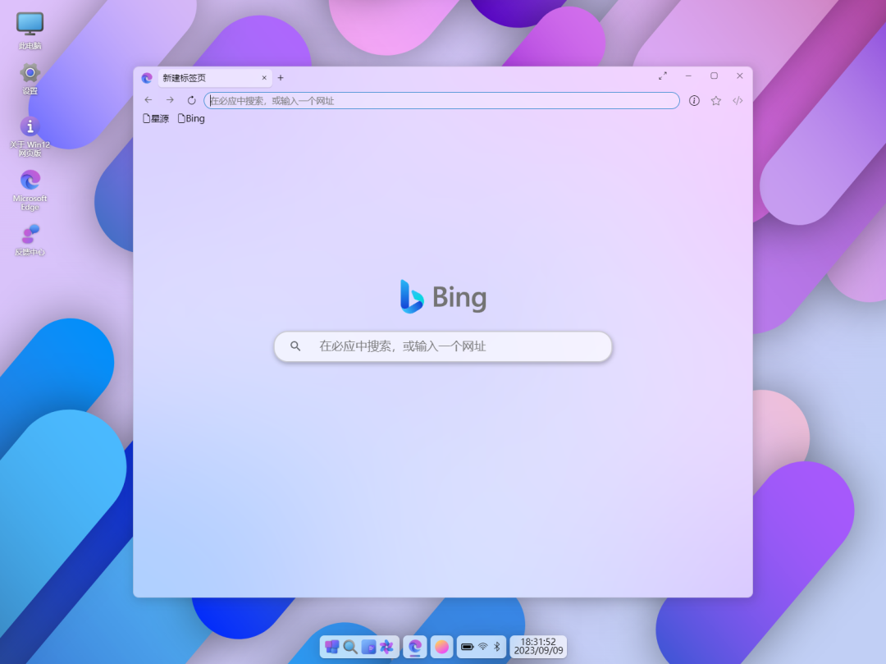Open the 此电脑 desktop icon
Screen dimensions: 886x664
pos(30,30)
